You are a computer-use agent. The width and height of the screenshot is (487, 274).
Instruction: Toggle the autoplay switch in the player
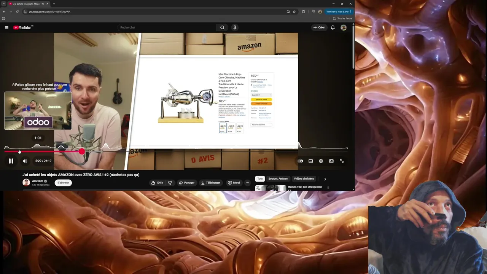[300, 161]
